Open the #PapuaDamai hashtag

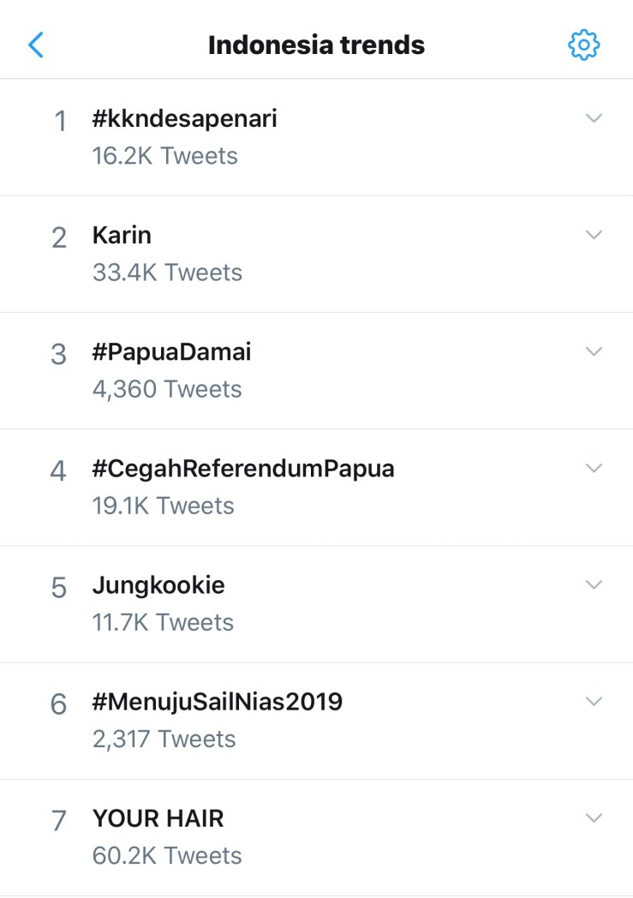(x=171, y=351)
